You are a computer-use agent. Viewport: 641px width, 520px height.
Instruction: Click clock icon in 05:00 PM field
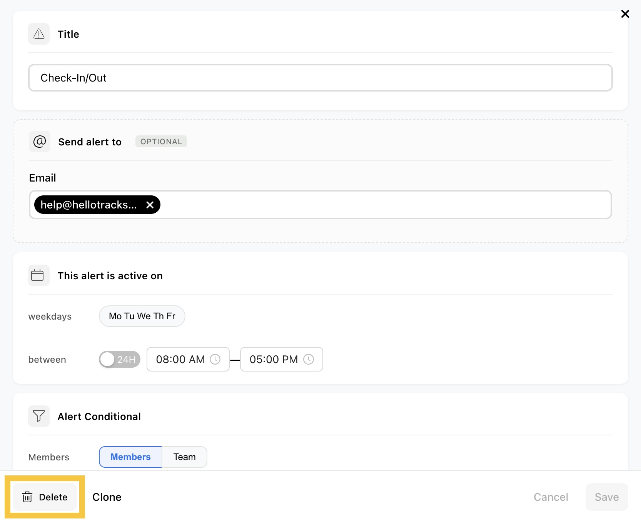pyautogui.click(x=309, y=359)
